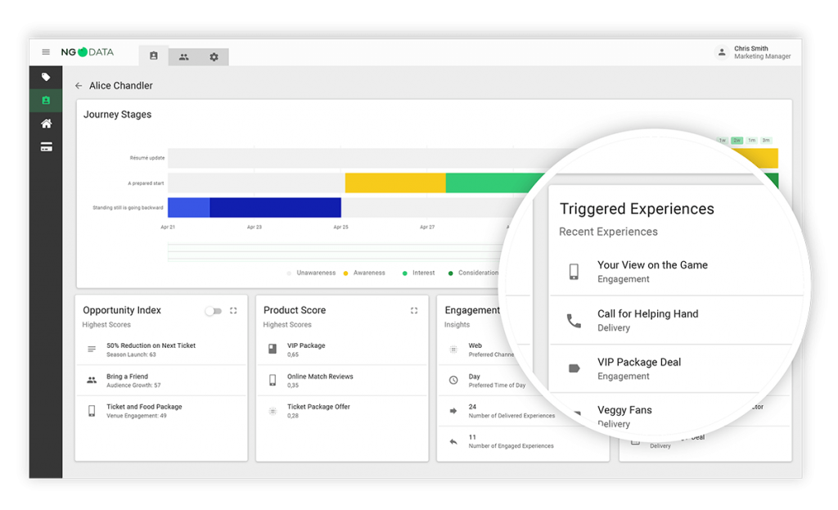The width and height of the screenshot is (838, 510).
Task: Click the NGDATA logo
Action: pyautogui.click(x=87, y=52)
